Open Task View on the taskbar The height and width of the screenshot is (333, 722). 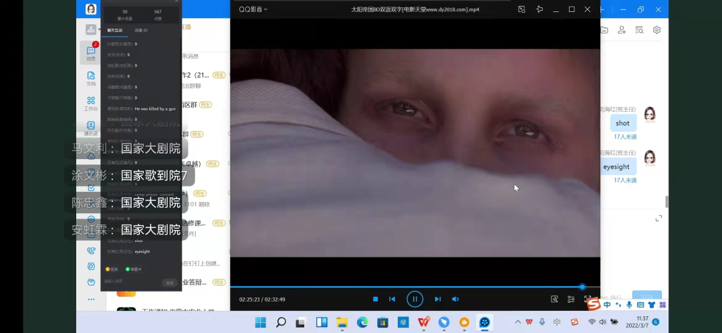point(301,322)
